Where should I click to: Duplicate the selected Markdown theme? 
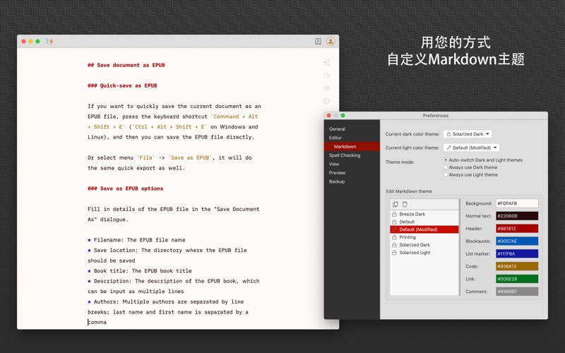pyautogui.click(x=395, y=204)
